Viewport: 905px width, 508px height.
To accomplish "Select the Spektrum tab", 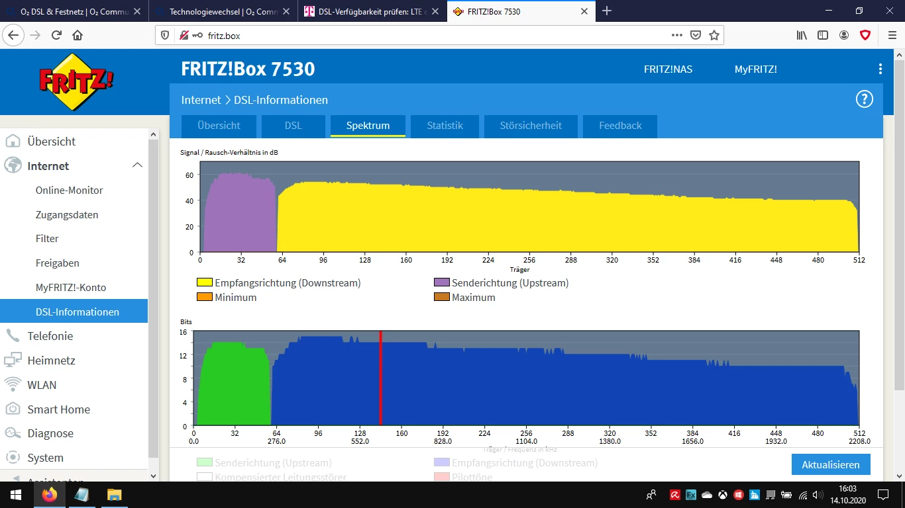I will pyautogui.click(x=368, y=126).
